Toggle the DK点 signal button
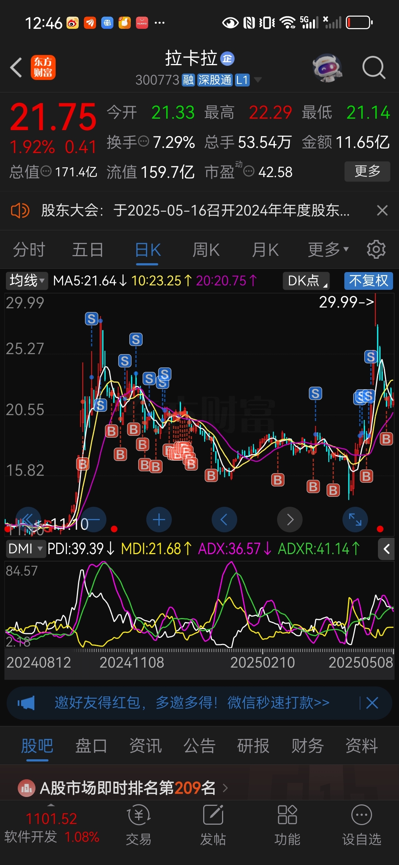This screenshot has height=865, width=399. pyautogui.click(x=306, y=281)
